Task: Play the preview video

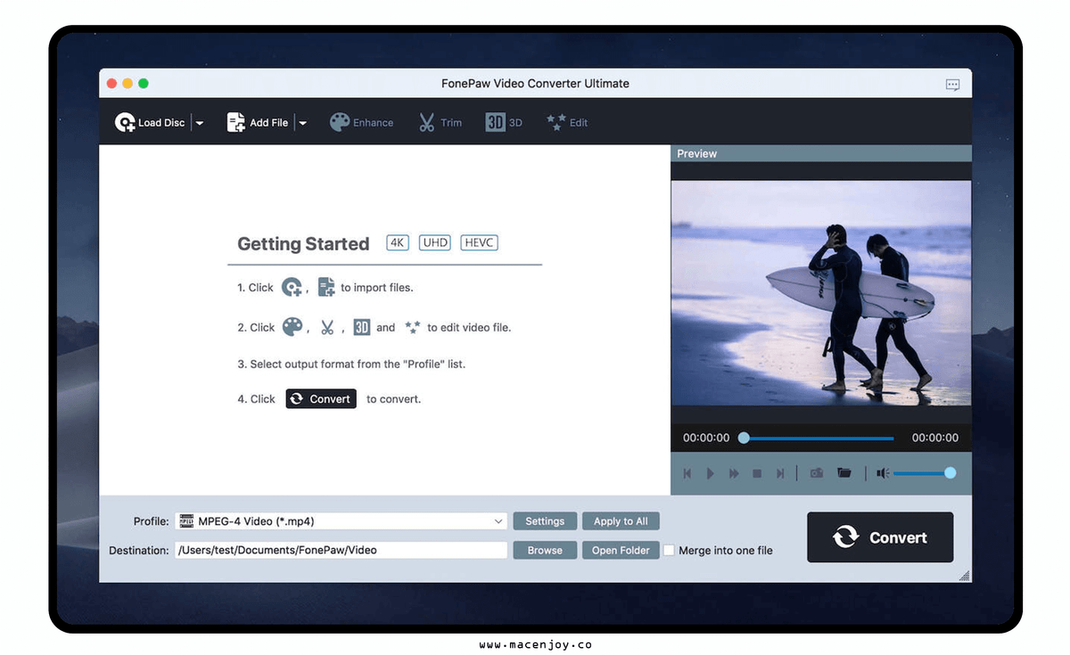Action: point(711,473)
